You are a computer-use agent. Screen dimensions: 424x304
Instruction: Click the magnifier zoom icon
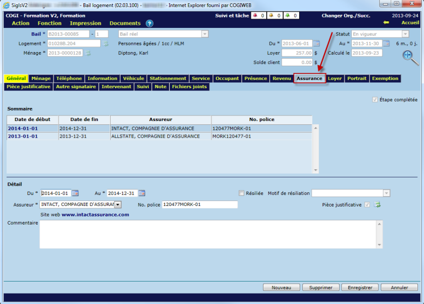tap(408, 55)
